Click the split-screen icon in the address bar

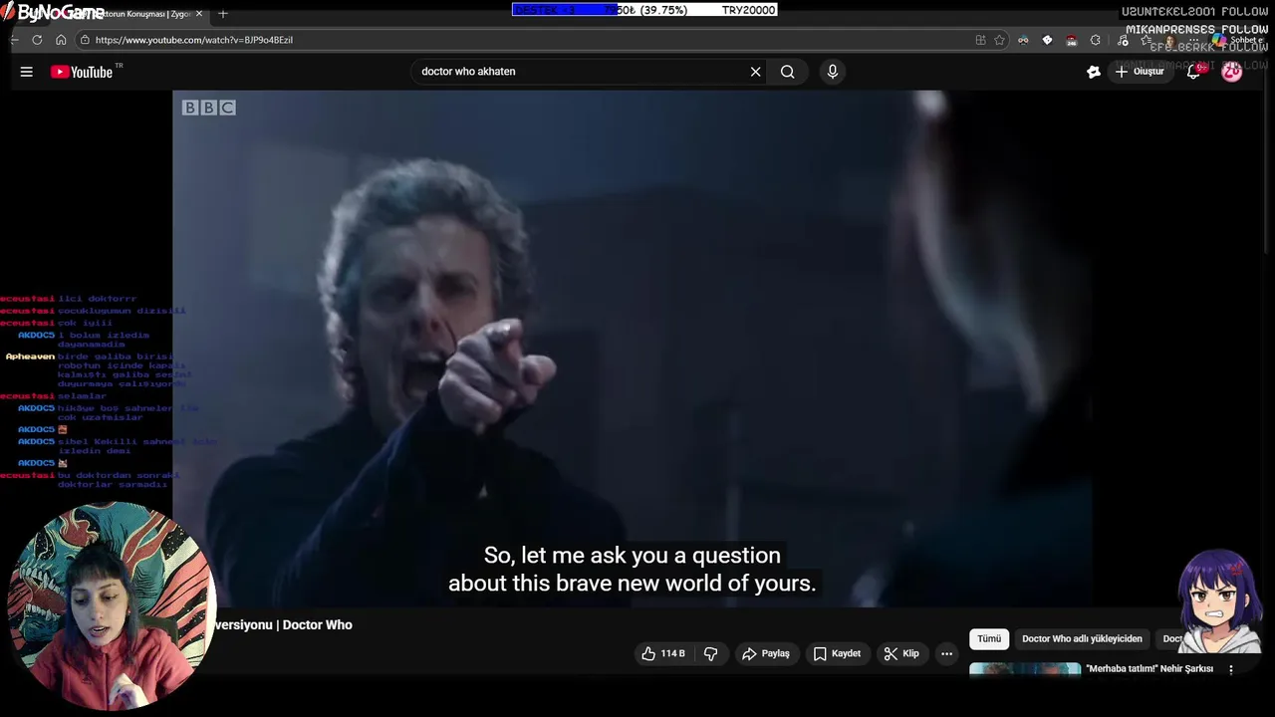(x=981, y=40)
